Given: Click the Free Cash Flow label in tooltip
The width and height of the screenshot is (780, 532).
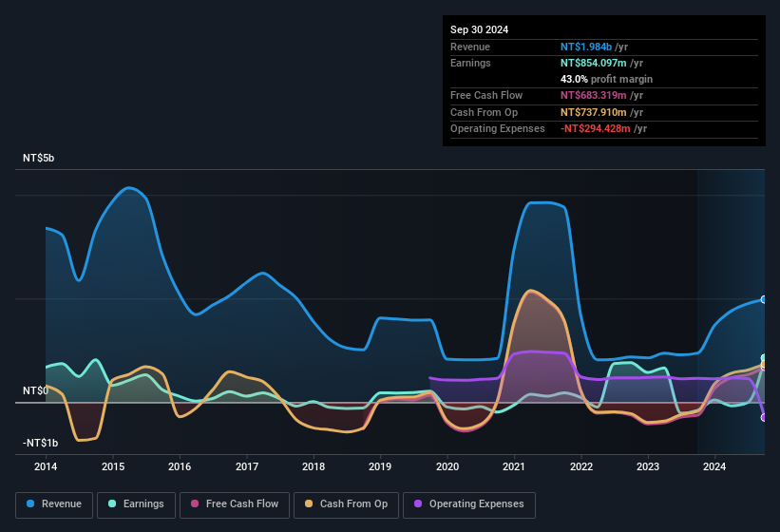Looking at the screenshot, I should (x=486, y=95).
